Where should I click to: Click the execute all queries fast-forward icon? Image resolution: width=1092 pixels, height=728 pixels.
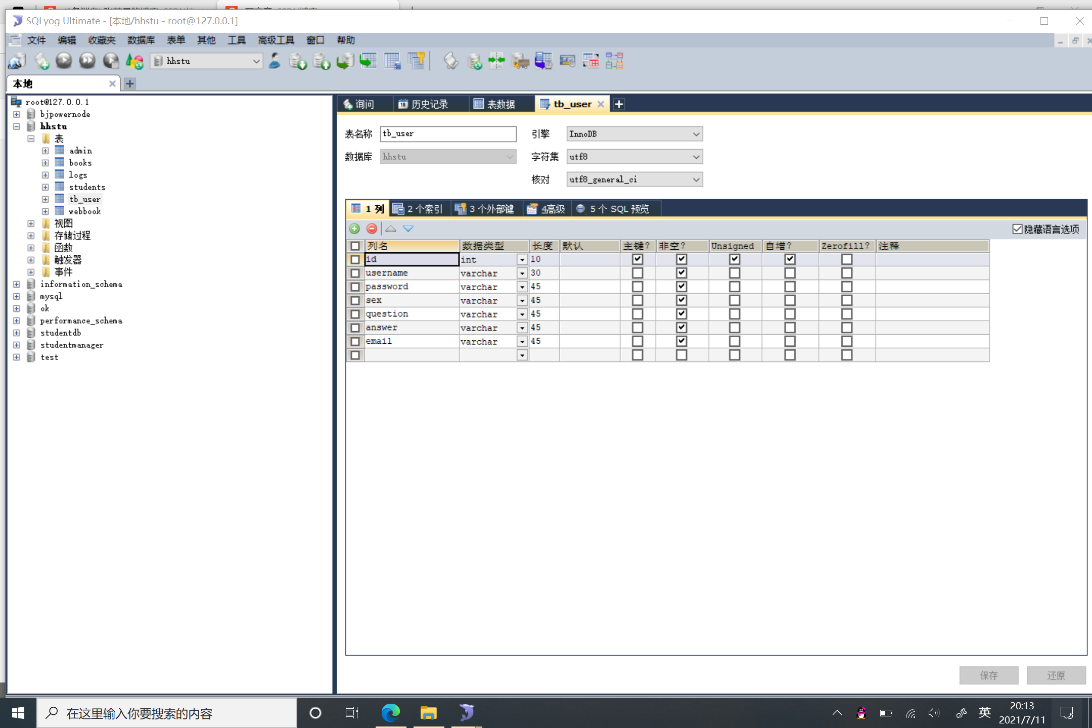pyautogui.click(x=87, y=61)
